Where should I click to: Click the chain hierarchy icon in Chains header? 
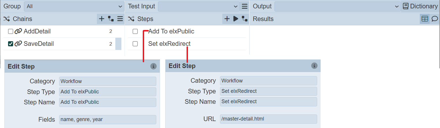111,19
